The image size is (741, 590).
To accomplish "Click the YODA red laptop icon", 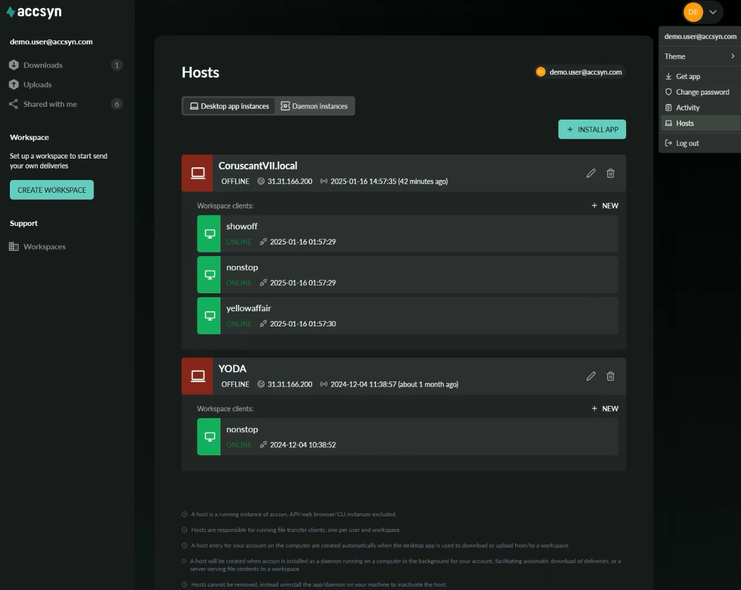I will pyautogui.click(x=198, y=376).
